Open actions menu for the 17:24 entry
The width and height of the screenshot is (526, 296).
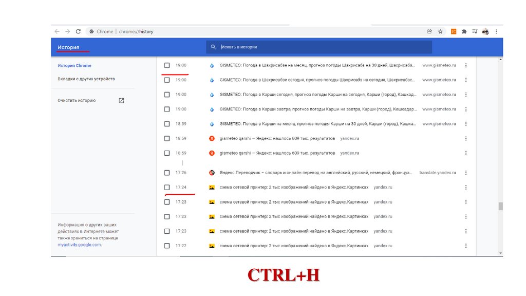pyautogui.click(x=465, y=187)
